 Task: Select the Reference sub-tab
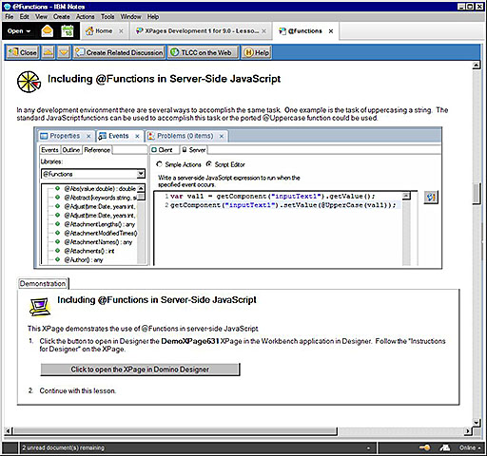point(97,150)
